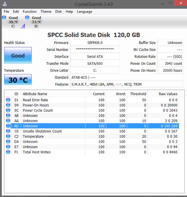Close the CrystalDiskInfo window

(x=181, y=3)
